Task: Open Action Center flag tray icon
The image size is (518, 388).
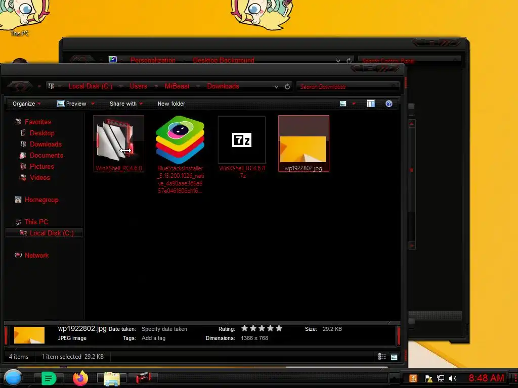Action: tap(428, 378)
